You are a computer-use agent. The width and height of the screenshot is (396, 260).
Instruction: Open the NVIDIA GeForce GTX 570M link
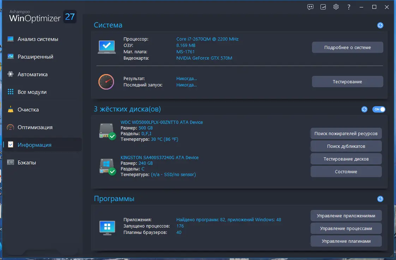click(204, 58)
